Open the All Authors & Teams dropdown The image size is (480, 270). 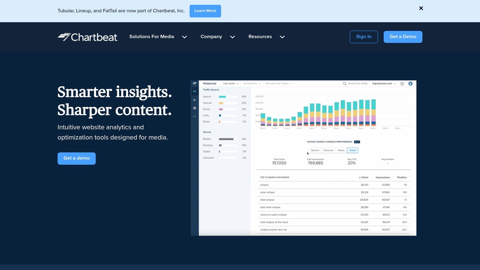[278, 84]
